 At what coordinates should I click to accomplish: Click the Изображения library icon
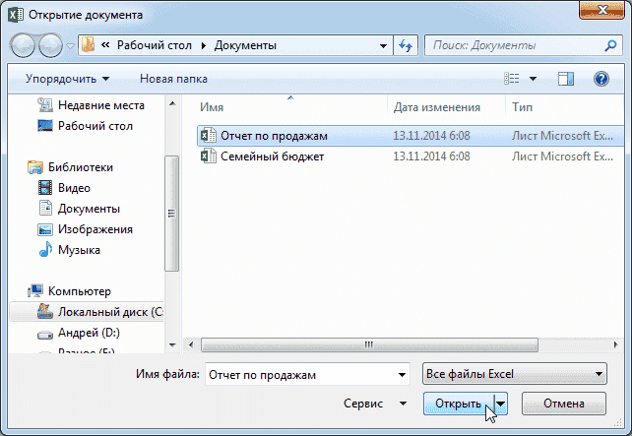[x=45, y=229]
